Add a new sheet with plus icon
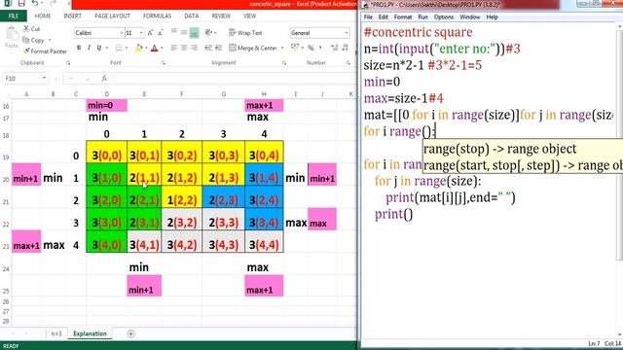Screen dimensions: 623x350 (130, 333)
